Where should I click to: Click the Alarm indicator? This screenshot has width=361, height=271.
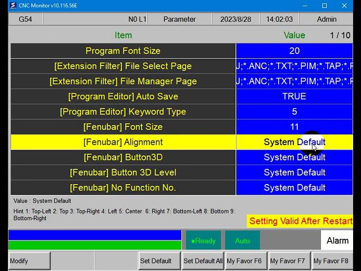pos(337,241)
